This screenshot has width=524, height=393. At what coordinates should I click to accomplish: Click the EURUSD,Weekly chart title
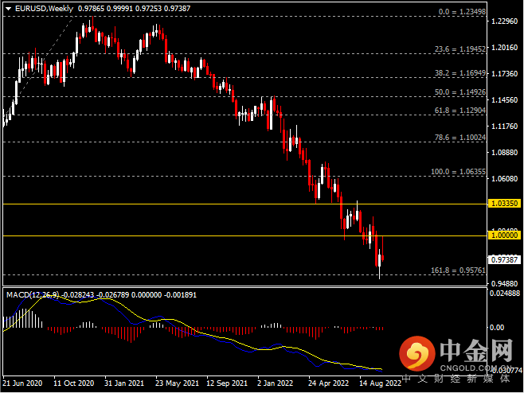[44, 9]
